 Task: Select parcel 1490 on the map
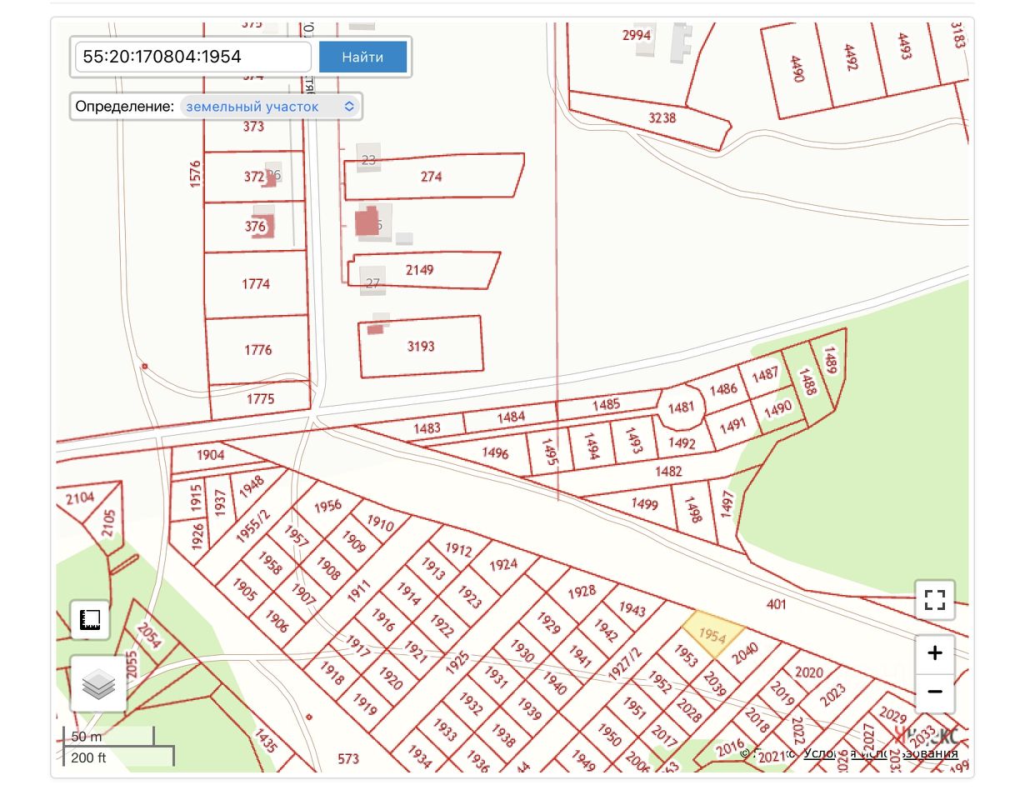click(x=777, y=409)
